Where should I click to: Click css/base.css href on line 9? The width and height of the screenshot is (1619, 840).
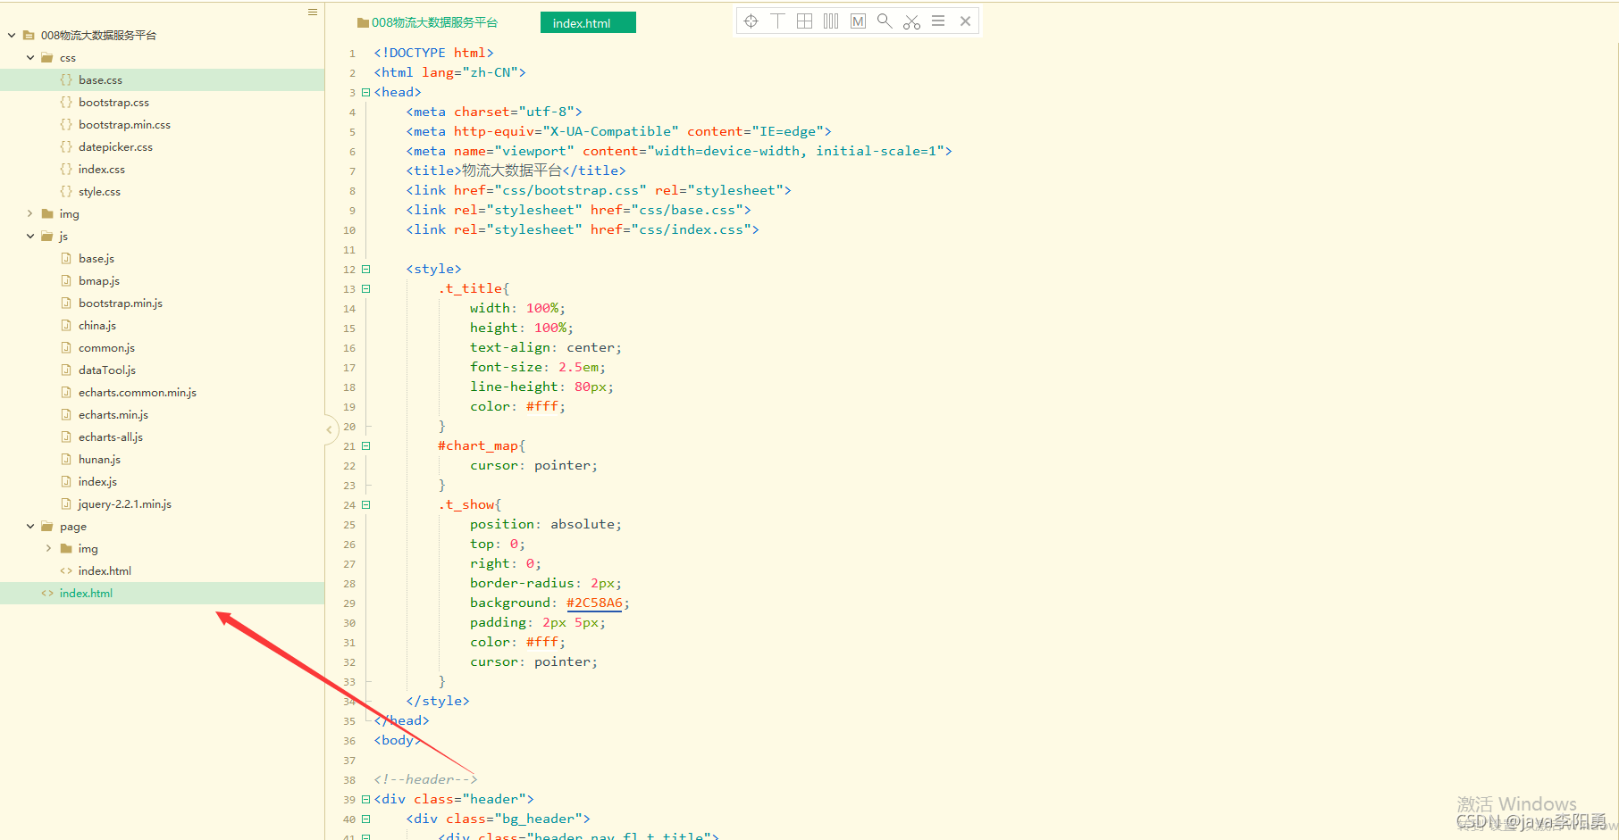click(686, 210)
